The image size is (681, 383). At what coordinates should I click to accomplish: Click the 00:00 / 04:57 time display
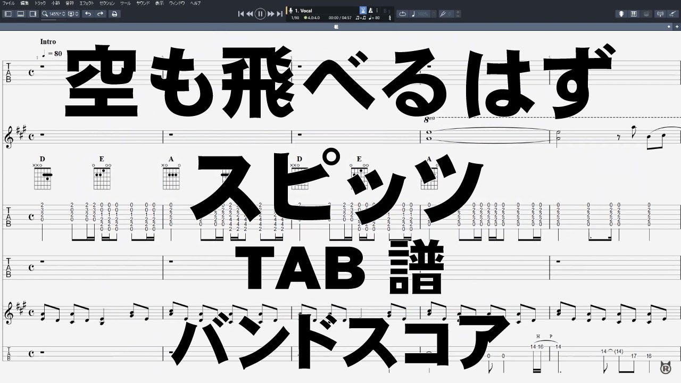pyautogui.click(x=339, y=18)
